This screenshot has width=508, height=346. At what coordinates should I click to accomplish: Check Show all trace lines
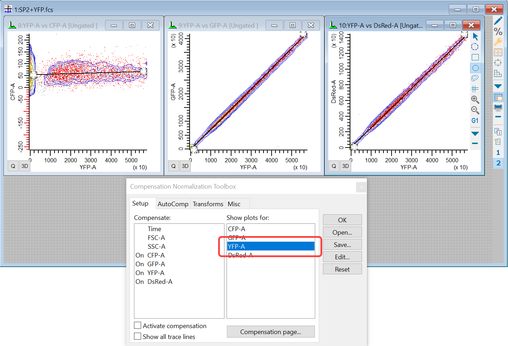[x=138, y=337]
